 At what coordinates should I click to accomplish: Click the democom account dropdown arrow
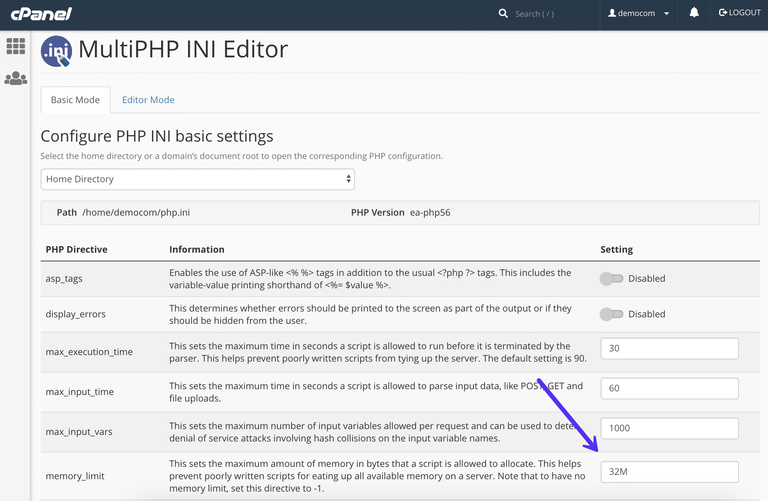pyautogui.click(x=667, y=14)
